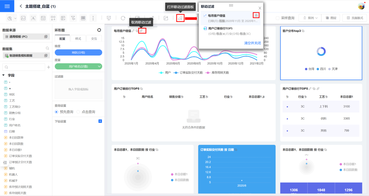Click the insert image icon in toolbar

(23, 18)
